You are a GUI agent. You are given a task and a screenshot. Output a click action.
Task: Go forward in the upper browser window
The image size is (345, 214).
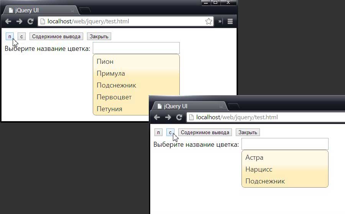point(20,21)
